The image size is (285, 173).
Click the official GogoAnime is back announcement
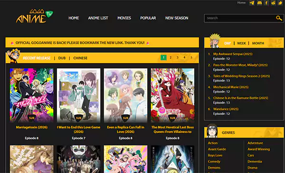coord(80,43)
